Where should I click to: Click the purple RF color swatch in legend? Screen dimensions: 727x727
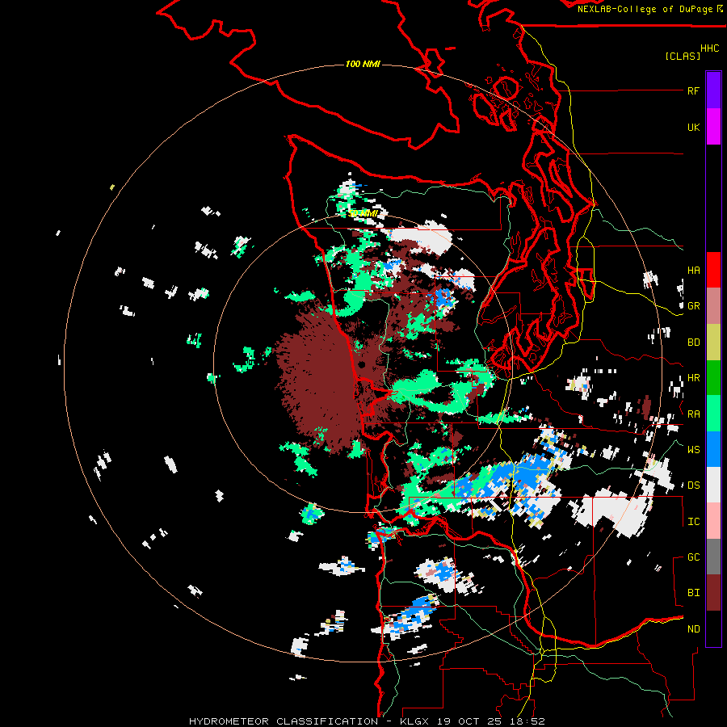[713, 90]
